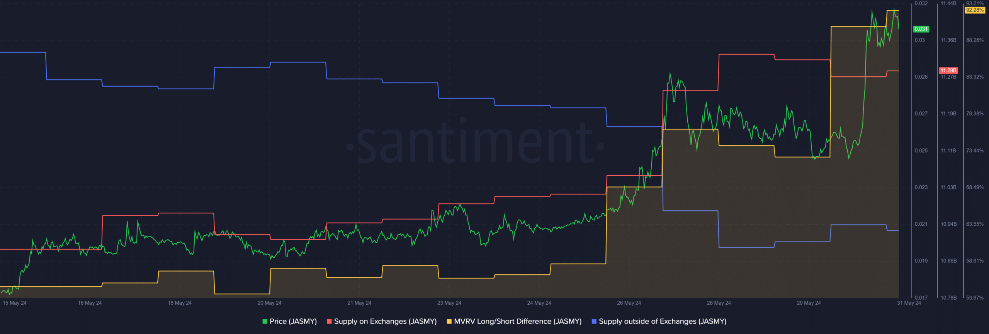Click the 23 May 24 date label
This screenshot has height=334, width=989.
(449, 303)
